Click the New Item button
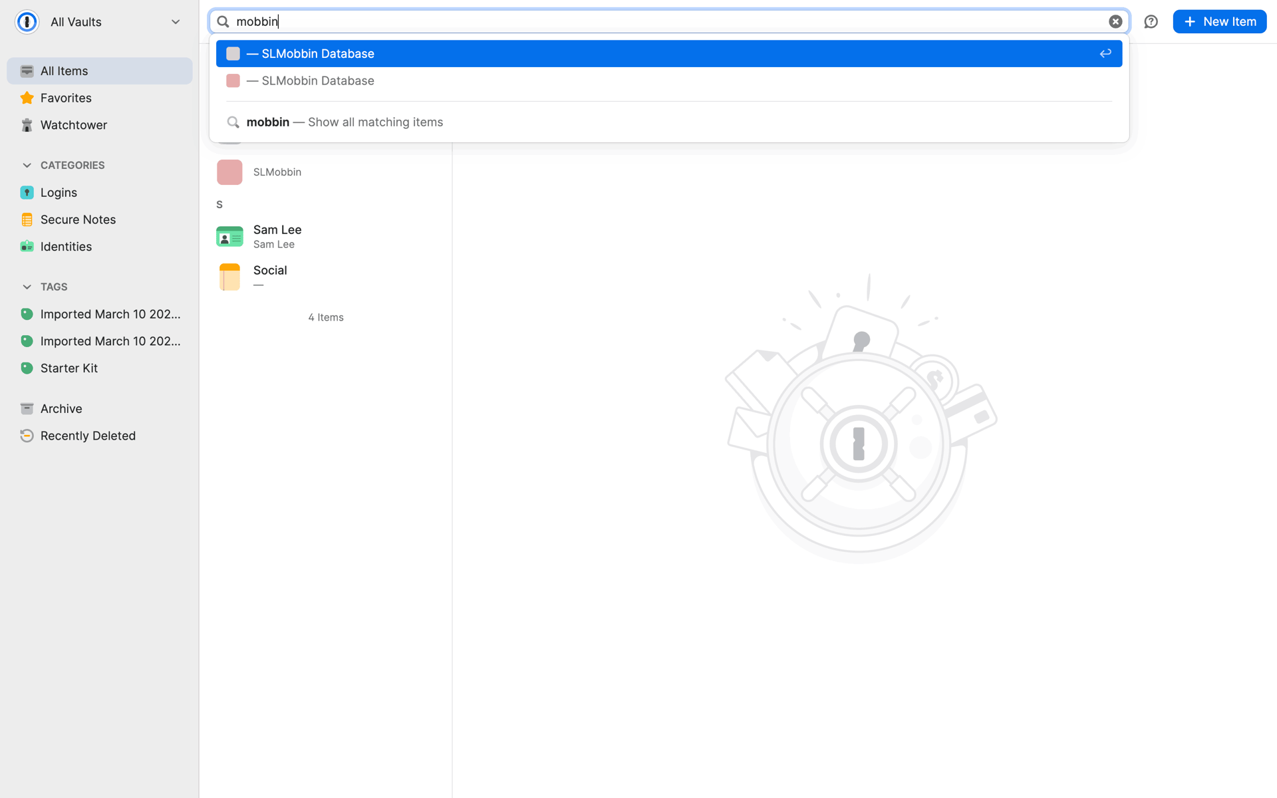Screen dimensions: 1277x798 click(1219, 22)
